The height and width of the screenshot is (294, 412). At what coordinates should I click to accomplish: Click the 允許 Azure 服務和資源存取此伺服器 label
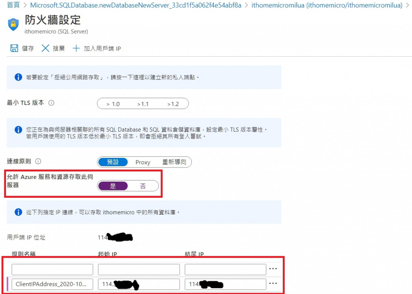[50, 181]
